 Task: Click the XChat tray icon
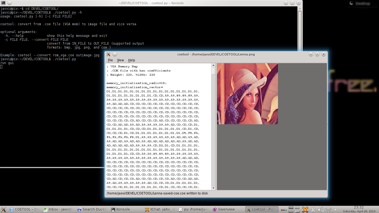[x=305, y=210]
